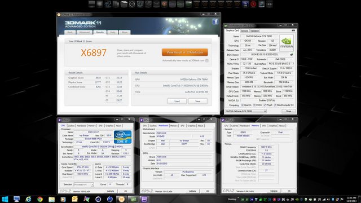Click the Intel Core i7 logo in CPU-Z
The image size is (361, 203).
click(x=123, y=137)
